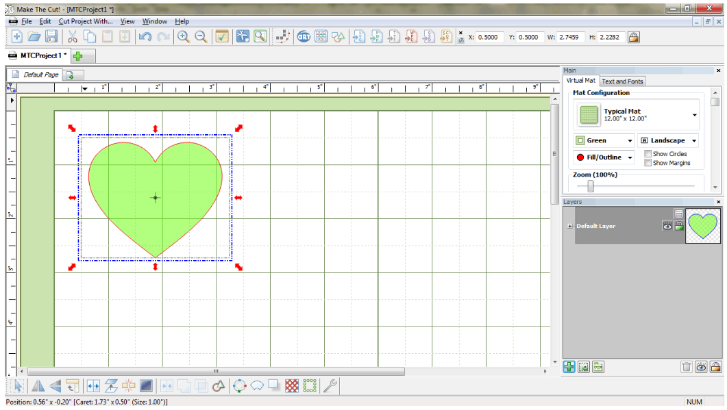Open the File menu
The height and width of the screenshot is (410, 727).
click(27, 21)
